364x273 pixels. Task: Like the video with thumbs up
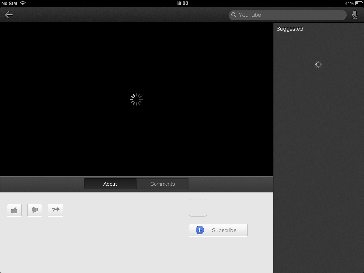coord(14,210)
